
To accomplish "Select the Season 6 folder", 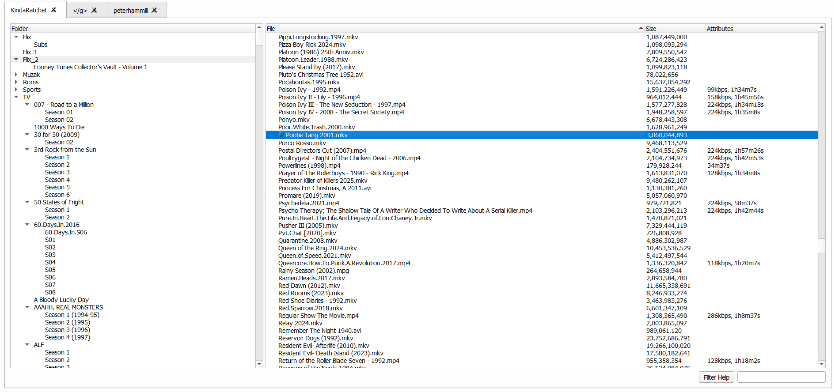I will [x=57, y=195].
